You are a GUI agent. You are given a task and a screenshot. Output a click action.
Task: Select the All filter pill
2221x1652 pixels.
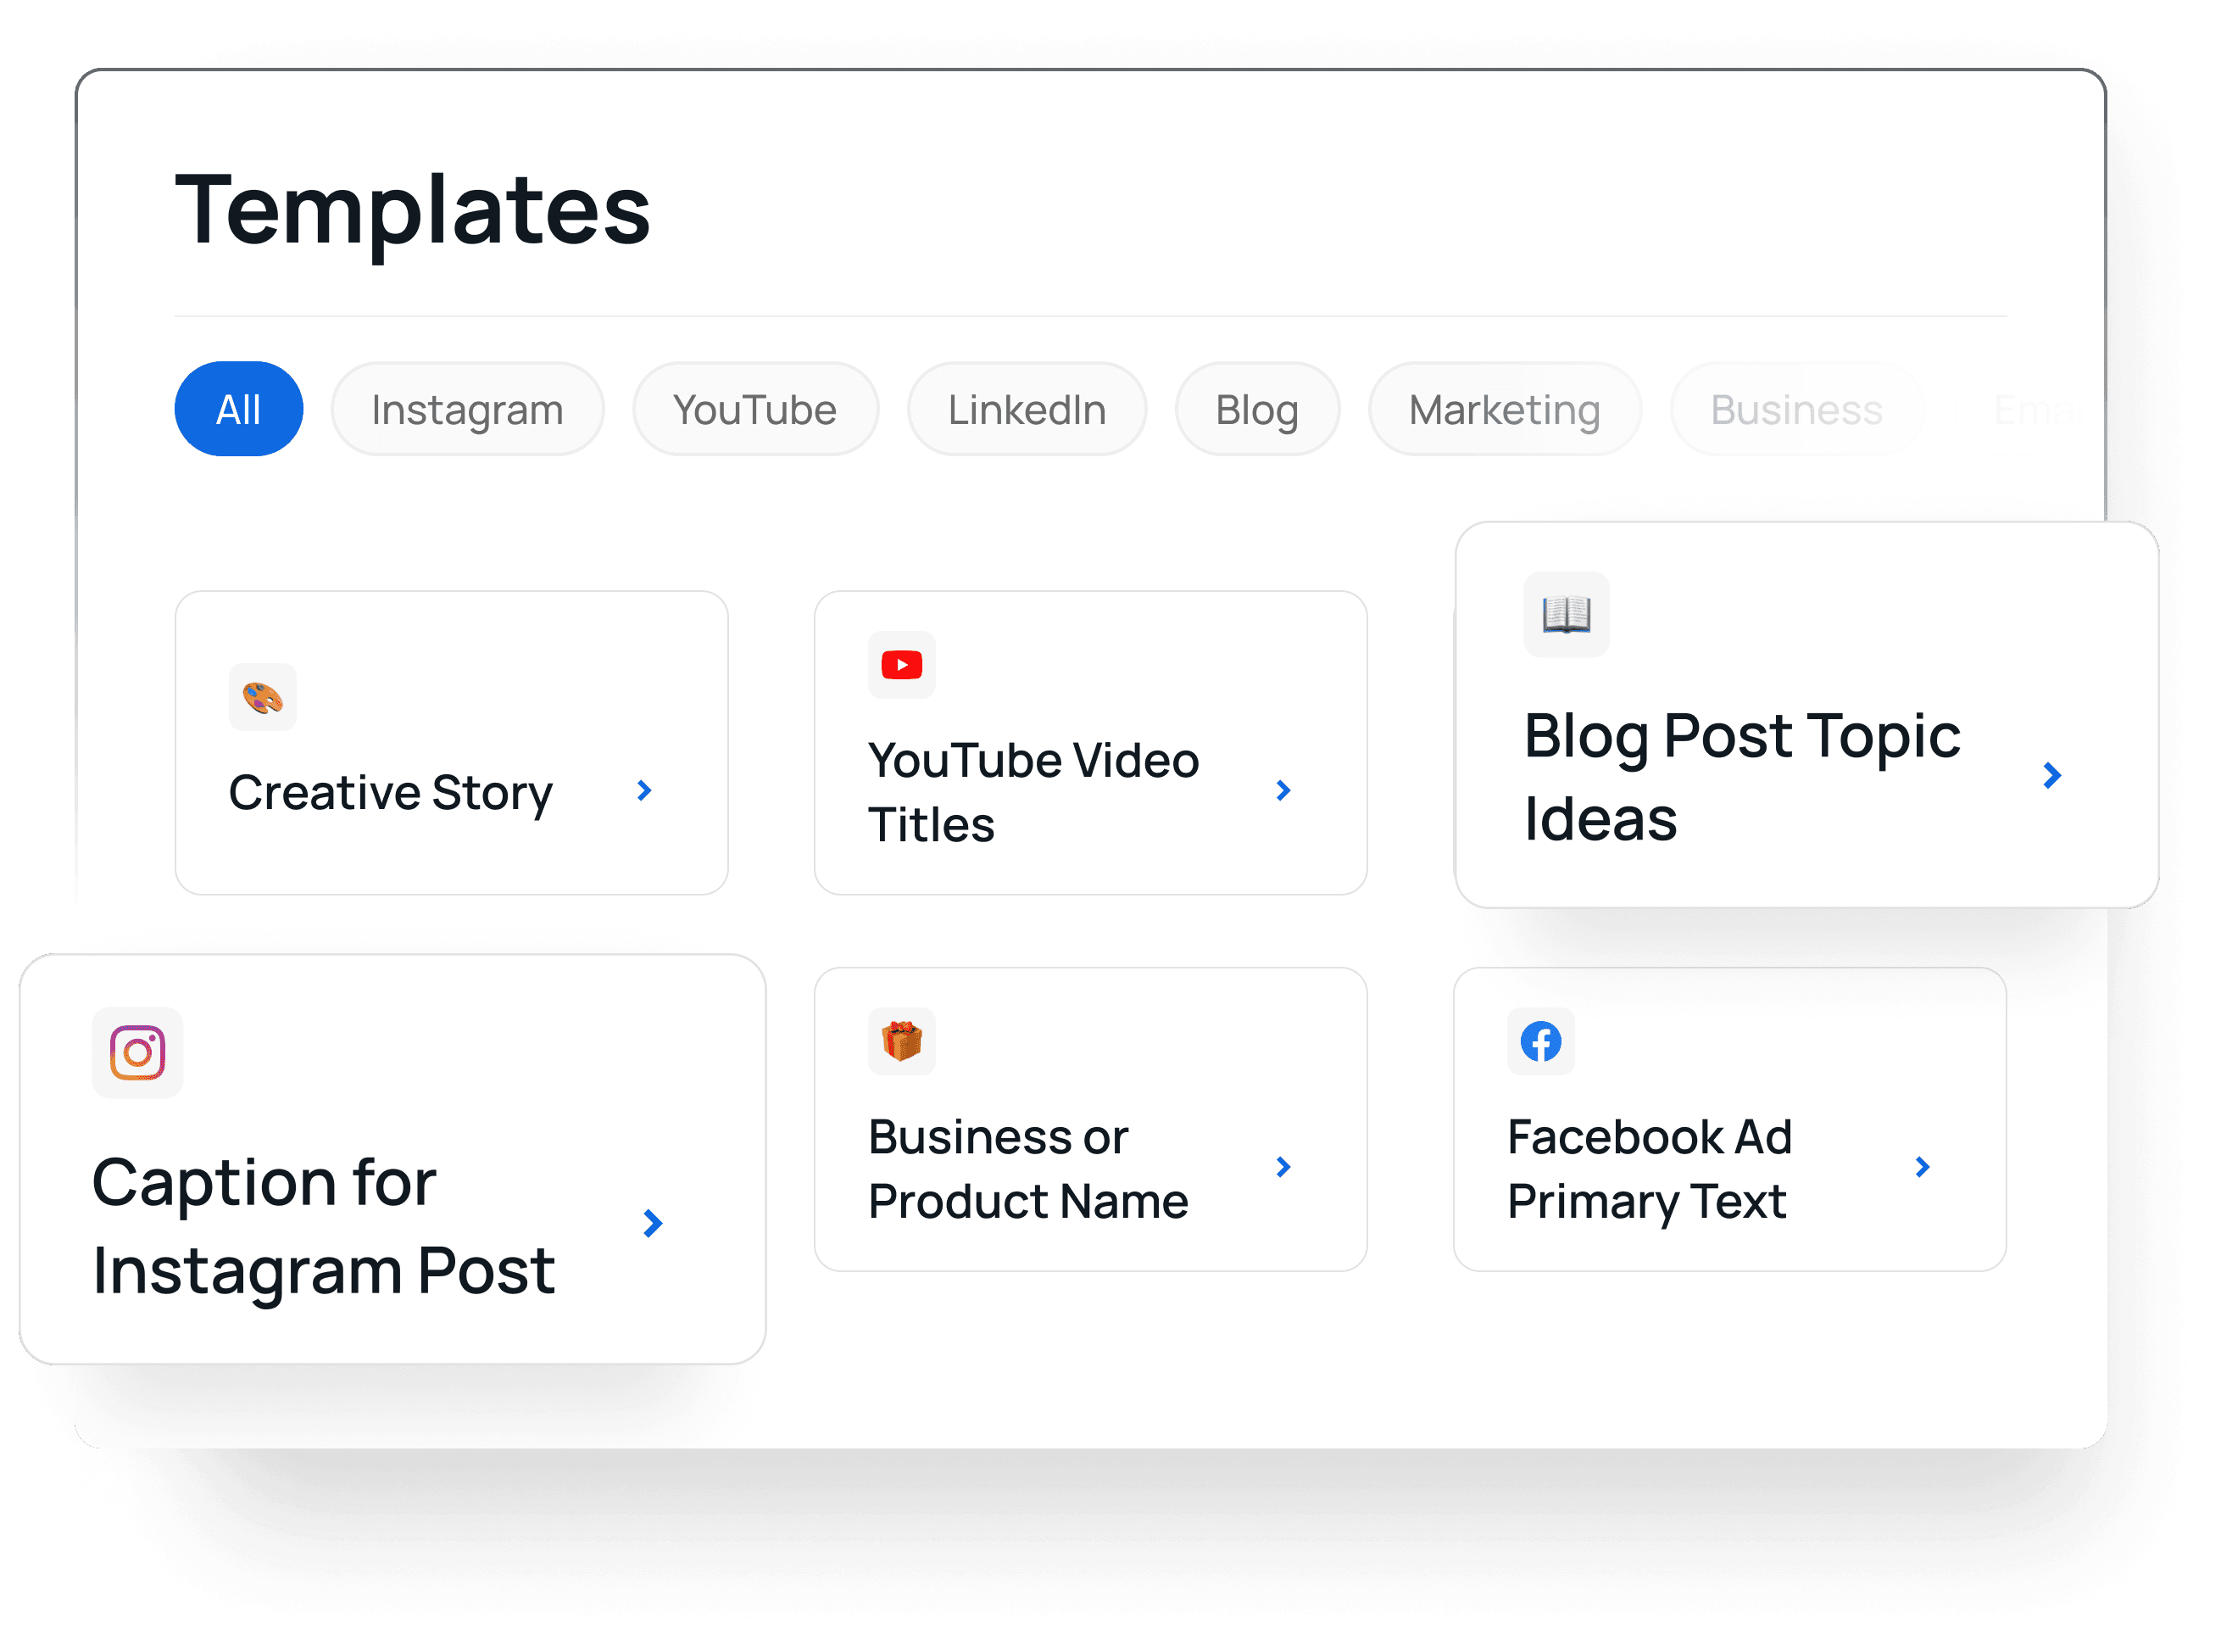click(239, 410)
